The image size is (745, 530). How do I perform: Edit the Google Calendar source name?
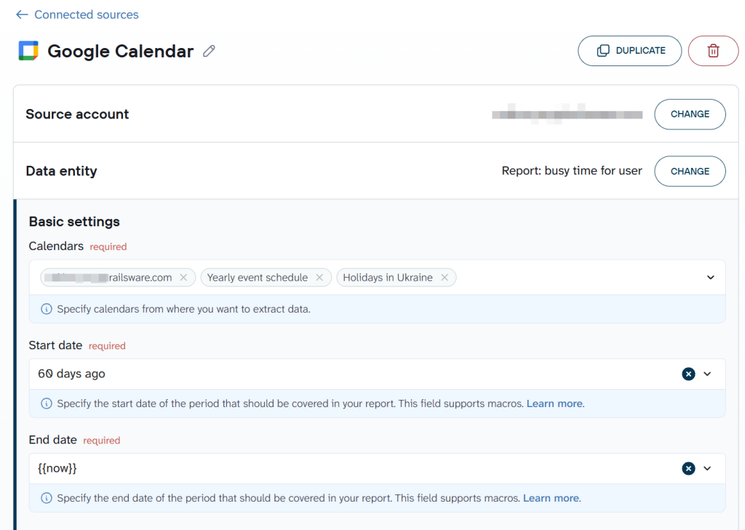click(209, 51)
